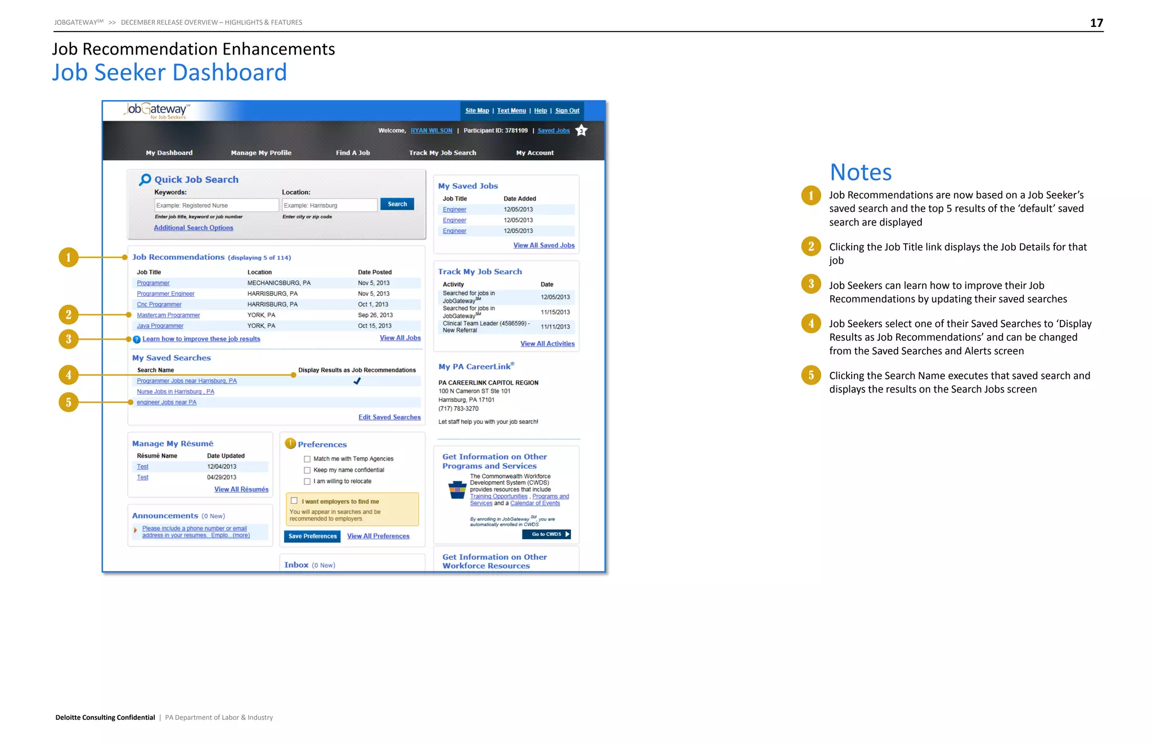The width and height of the screenshot is (1152, 745).
Task: Click Go to CWDS button
Action: (546, 534)
